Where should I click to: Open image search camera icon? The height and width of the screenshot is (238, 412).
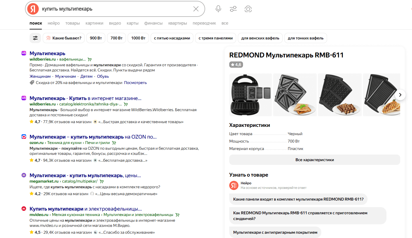pos(248,9)
